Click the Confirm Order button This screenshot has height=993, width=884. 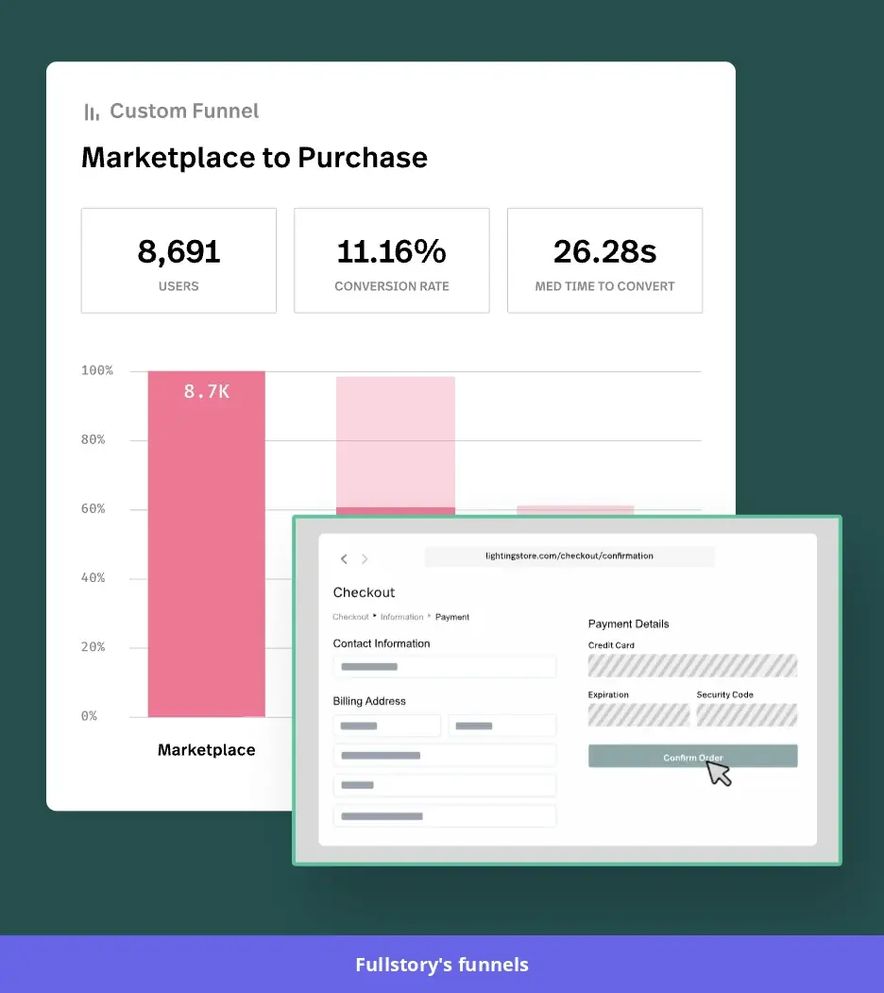click(693, 756)
